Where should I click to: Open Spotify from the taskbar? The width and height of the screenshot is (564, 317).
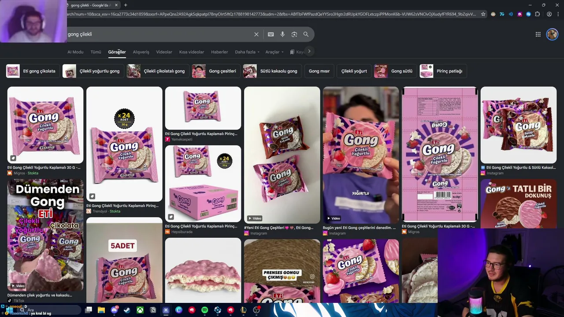point(204,310)
